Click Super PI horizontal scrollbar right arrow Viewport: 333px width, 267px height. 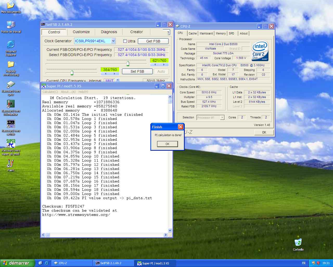166,235
